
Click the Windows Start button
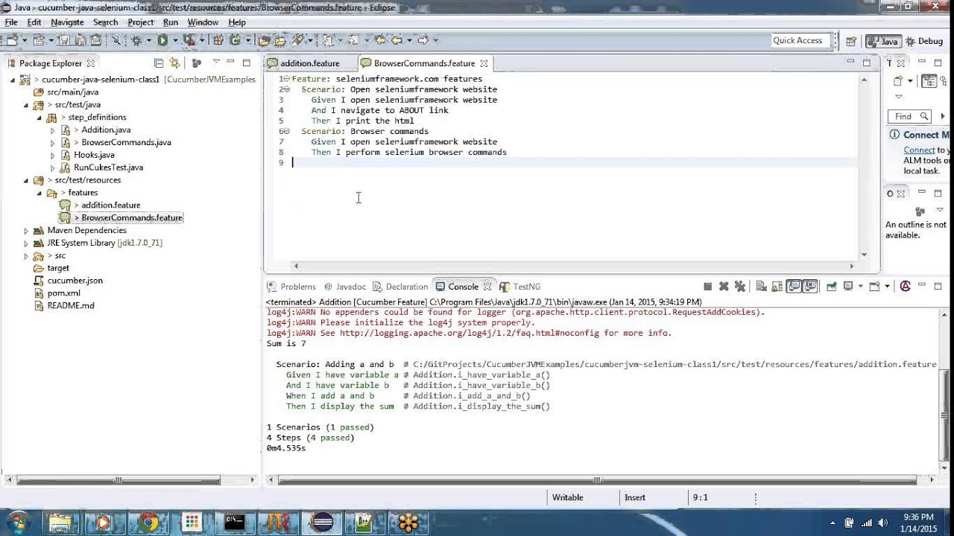click(16, 522)
